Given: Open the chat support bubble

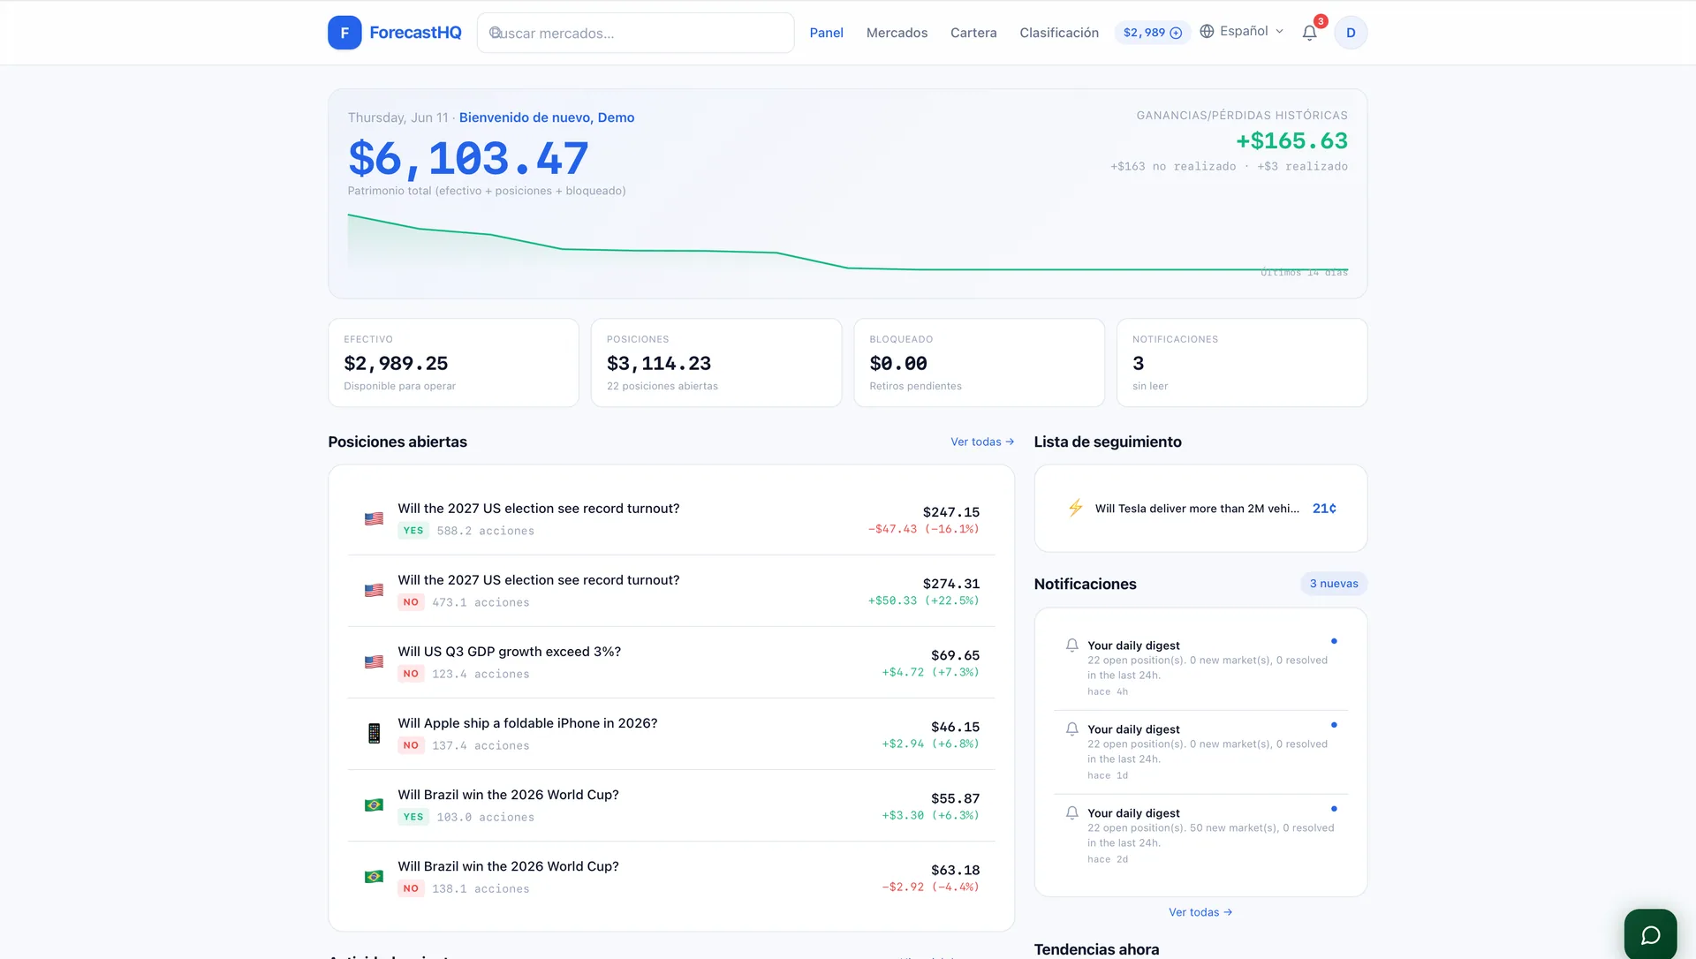Looking at the screenshot, I should pyautogui.click(x=1650, y=934).
